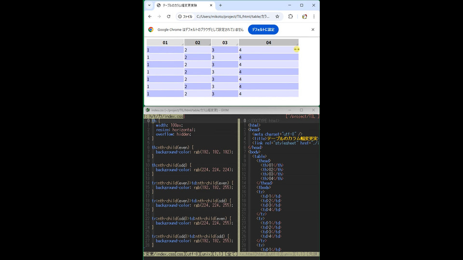
Task: Click the 'th:nth-child(even) {' selector line
Action: pos(173,147)
